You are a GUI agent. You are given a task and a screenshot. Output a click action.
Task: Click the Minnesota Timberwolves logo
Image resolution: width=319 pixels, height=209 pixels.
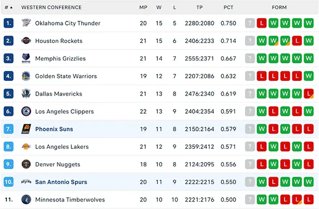pyautogui.click(x=26, y=199)
